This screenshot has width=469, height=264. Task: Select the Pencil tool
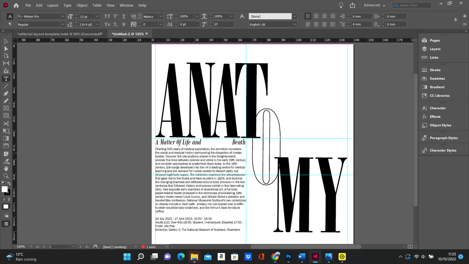6,101
